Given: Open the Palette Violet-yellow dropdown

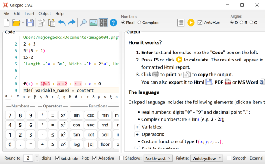Looking at the screenshot, I should [207, 158].
